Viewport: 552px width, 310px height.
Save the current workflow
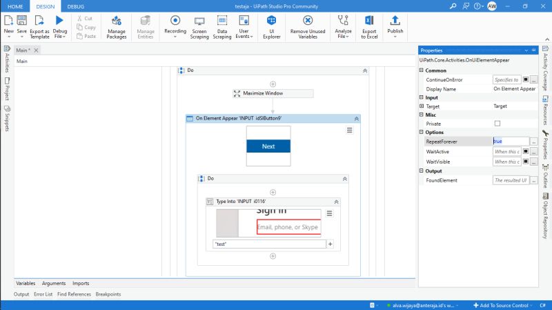22,26
